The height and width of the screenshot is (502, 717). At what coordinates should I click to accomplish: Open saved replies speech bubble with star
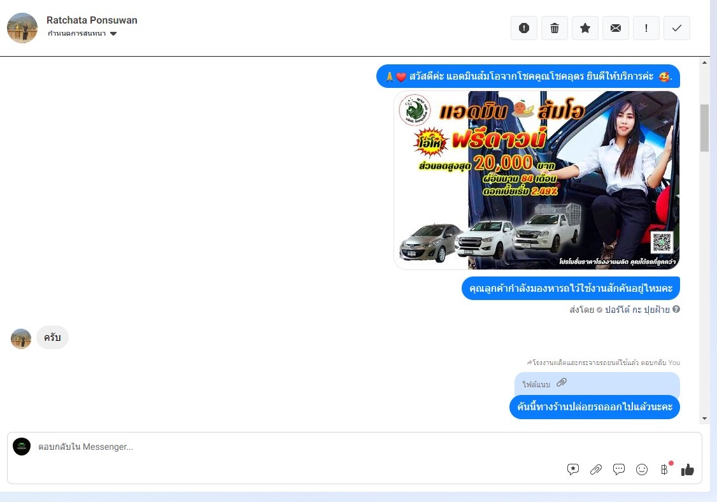click(x=573, y=470)
